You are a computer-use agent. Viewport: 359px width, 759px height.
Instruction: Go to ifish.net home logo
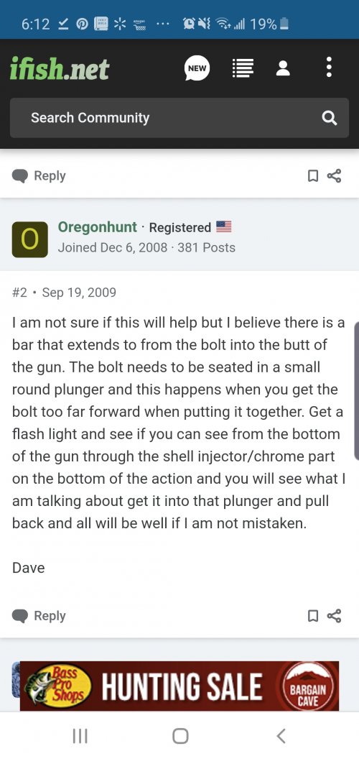coord(60,69)
